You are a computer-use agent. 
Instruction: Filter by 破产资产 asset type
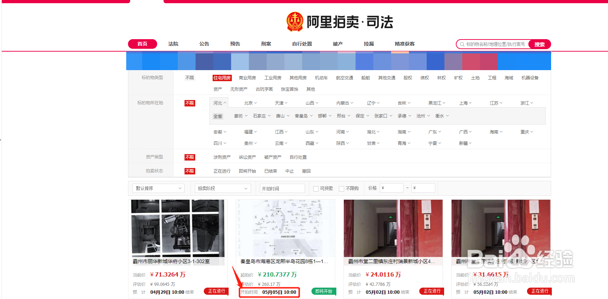point(273,157)
